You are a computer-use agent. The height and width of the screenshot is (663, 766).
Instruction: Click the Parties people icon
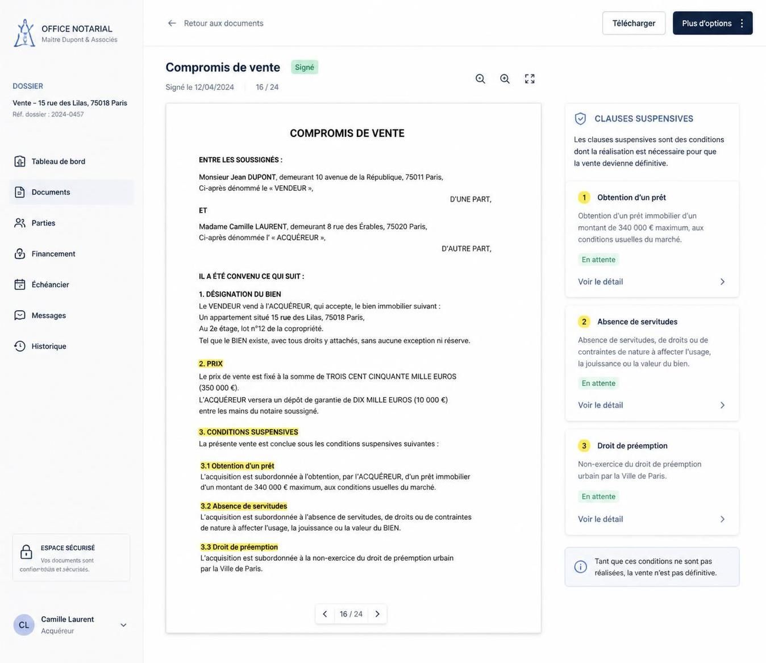coord(20,223)
